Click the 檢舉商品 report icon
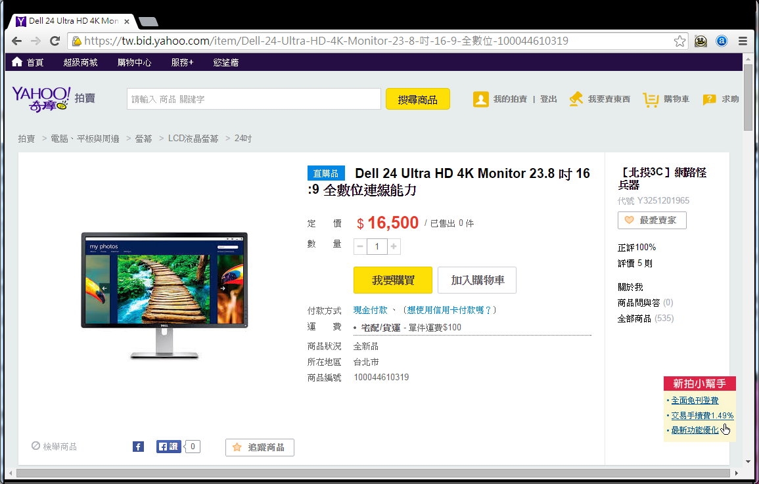 [x=36, y=446]
